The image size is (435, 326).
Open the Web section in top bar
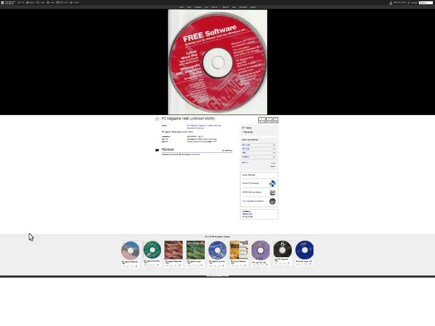point(21,3)
